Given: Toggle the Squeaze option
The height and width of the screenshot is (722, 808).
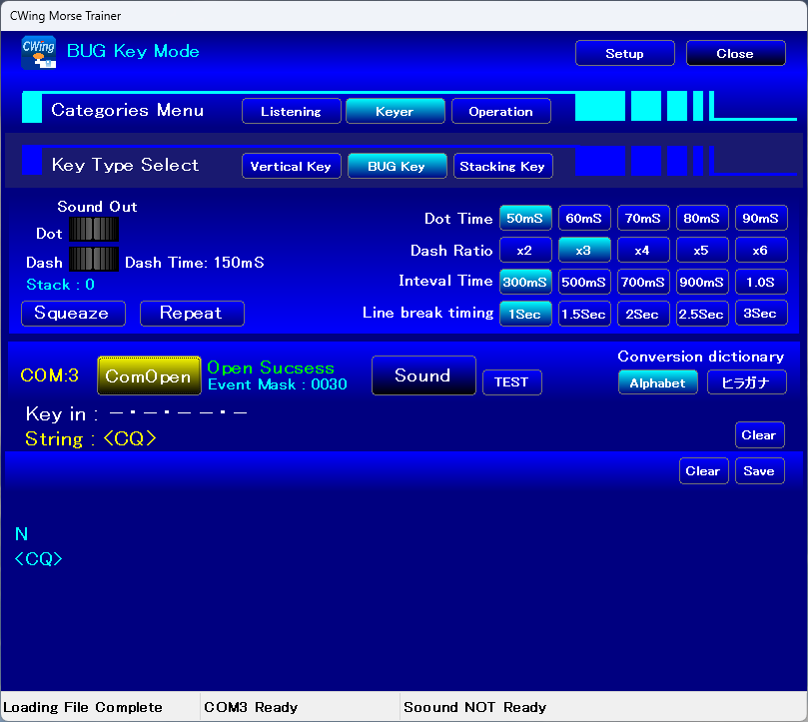Looking at the screenshot, I should coord(73,313).
